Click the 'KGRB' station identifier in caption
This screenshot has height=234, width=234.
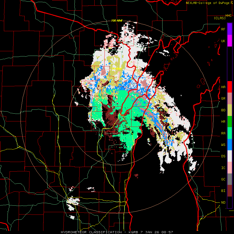(x=133, y=232)
